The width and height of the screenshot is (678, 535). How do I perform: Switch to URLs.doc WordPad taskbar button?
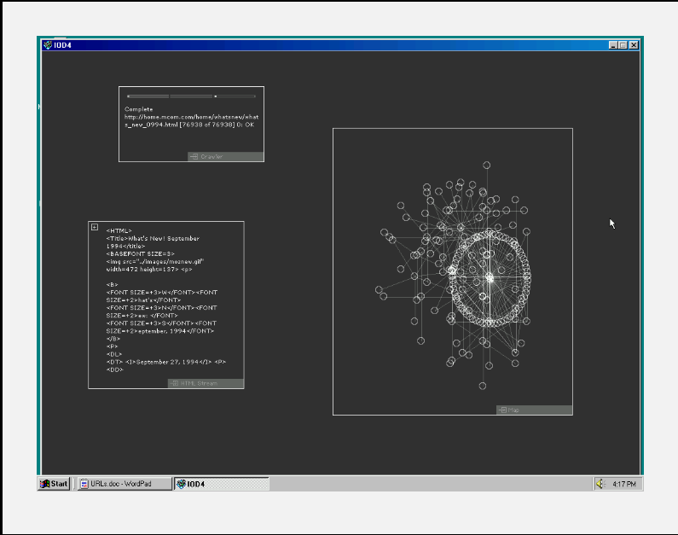coord(125,484)
